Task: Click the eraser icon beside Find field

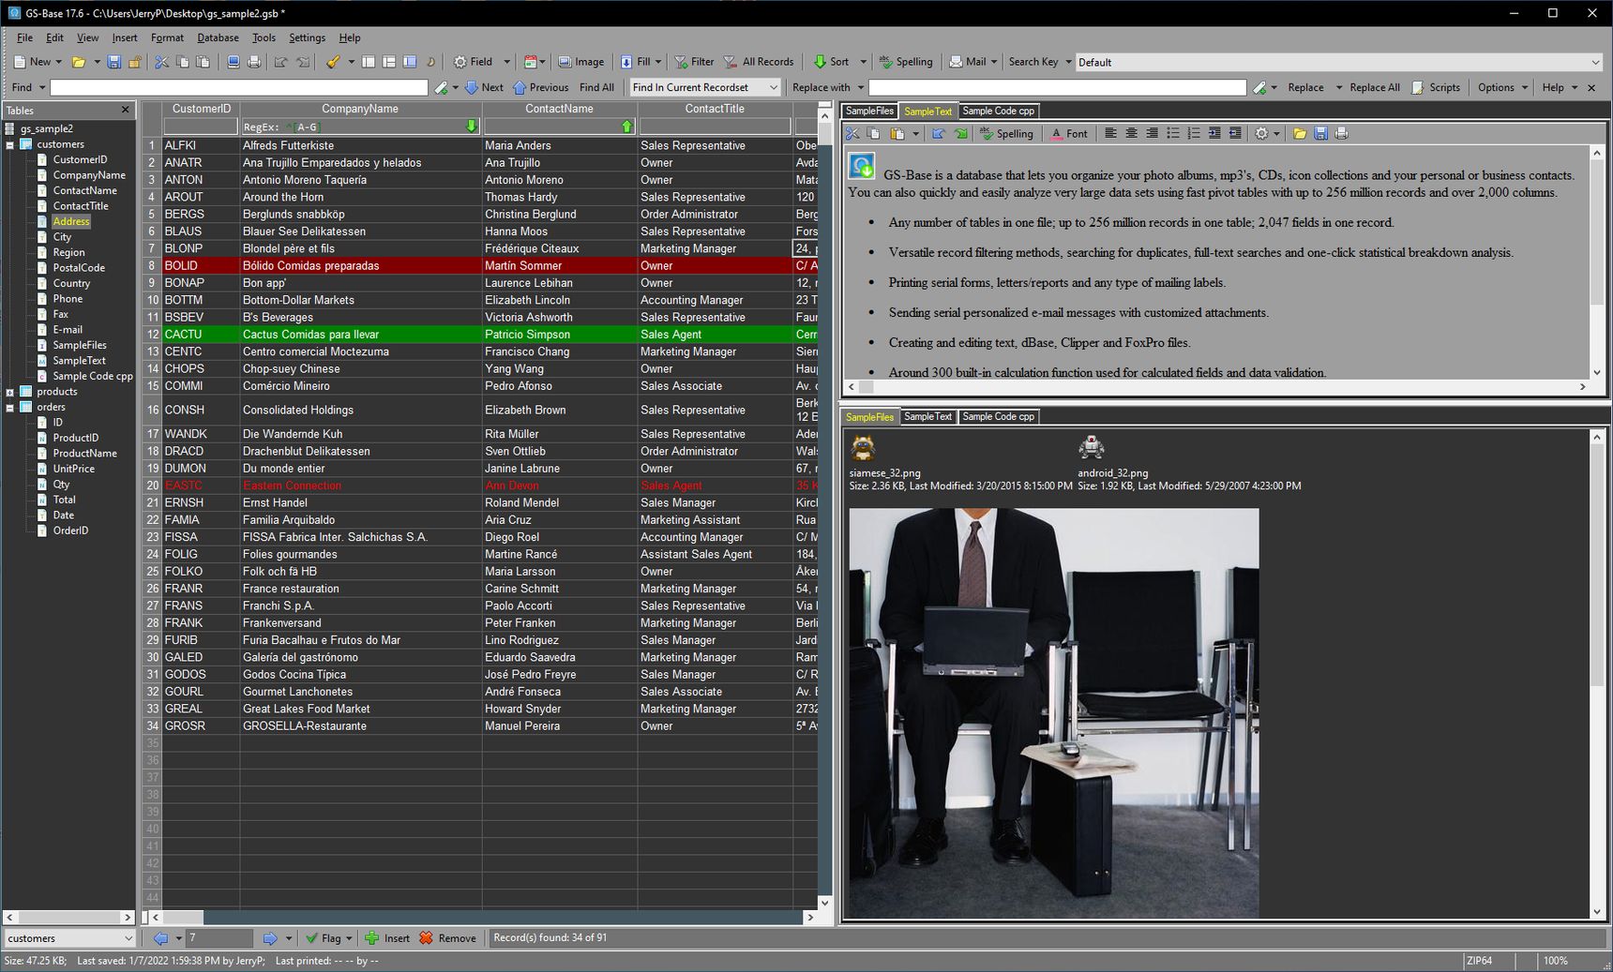Action: 441,87
